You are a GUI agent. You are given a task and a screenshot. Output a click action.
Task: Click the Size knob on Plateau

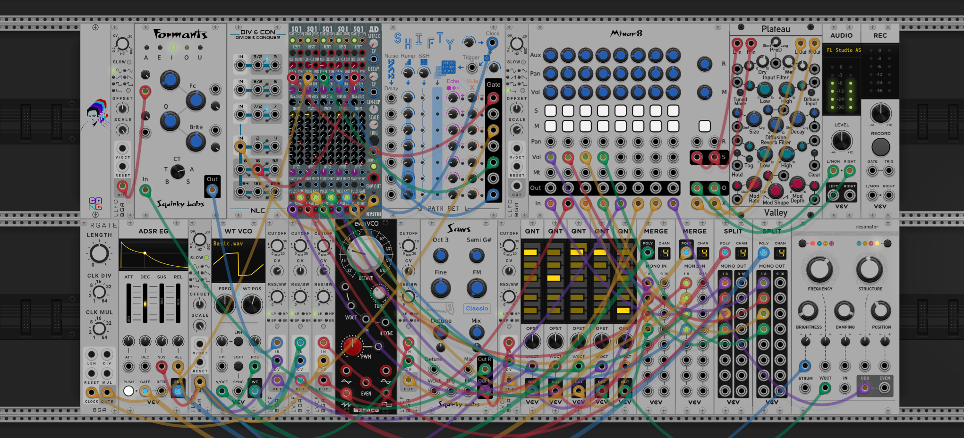[x=753, y=119]
